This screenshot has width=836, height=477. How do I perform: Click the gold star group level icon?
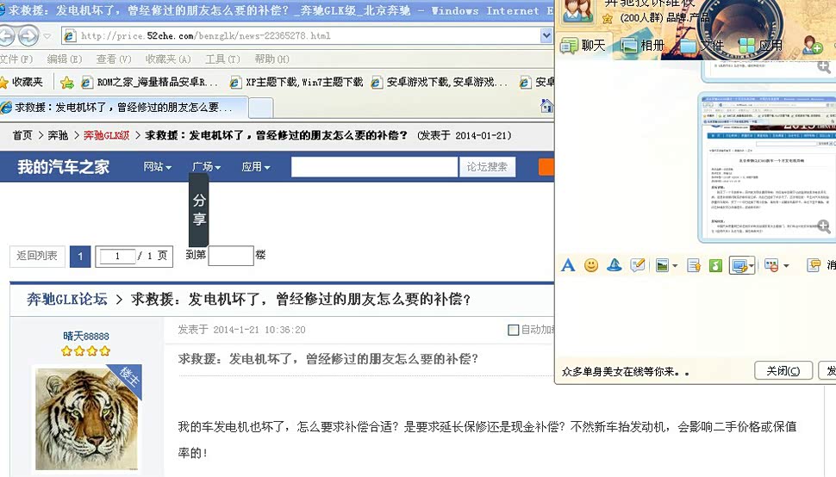click(x=608, y=19)
